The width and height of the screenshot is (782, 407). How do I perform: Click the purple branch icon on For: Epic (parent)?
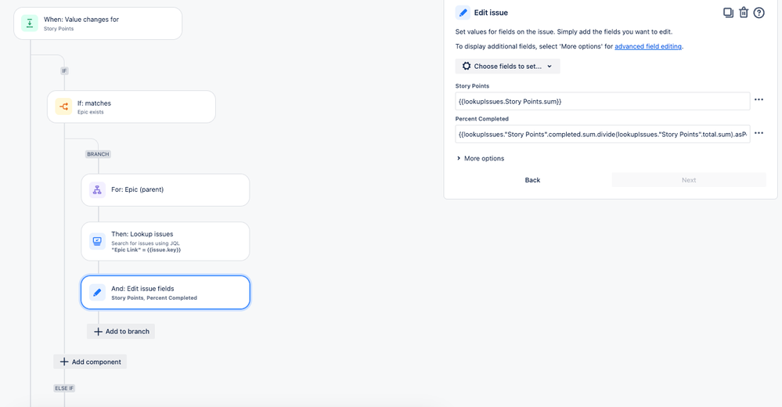click(x=97, y=189)
